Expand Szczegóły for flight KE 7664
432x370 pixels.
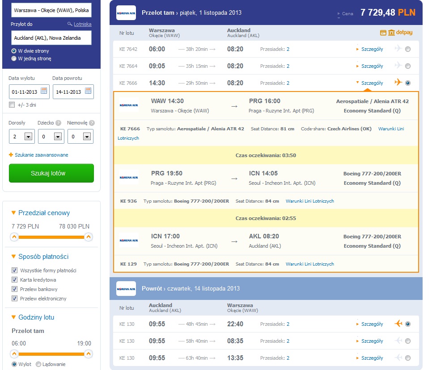(x=372, y=66)
